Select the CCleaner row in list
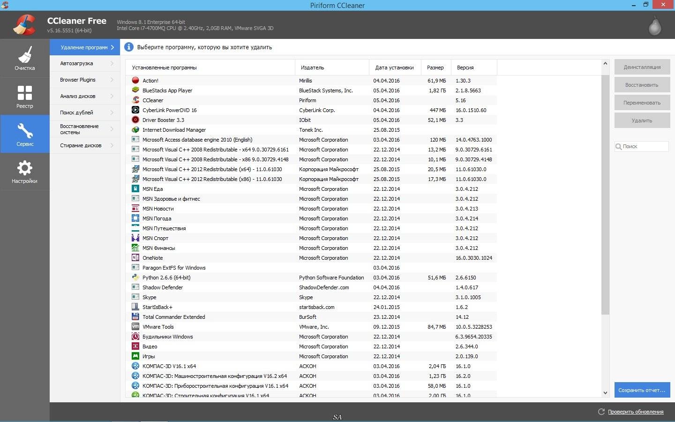This screenshot has width=675, height=422. click(x=312, y=100)
